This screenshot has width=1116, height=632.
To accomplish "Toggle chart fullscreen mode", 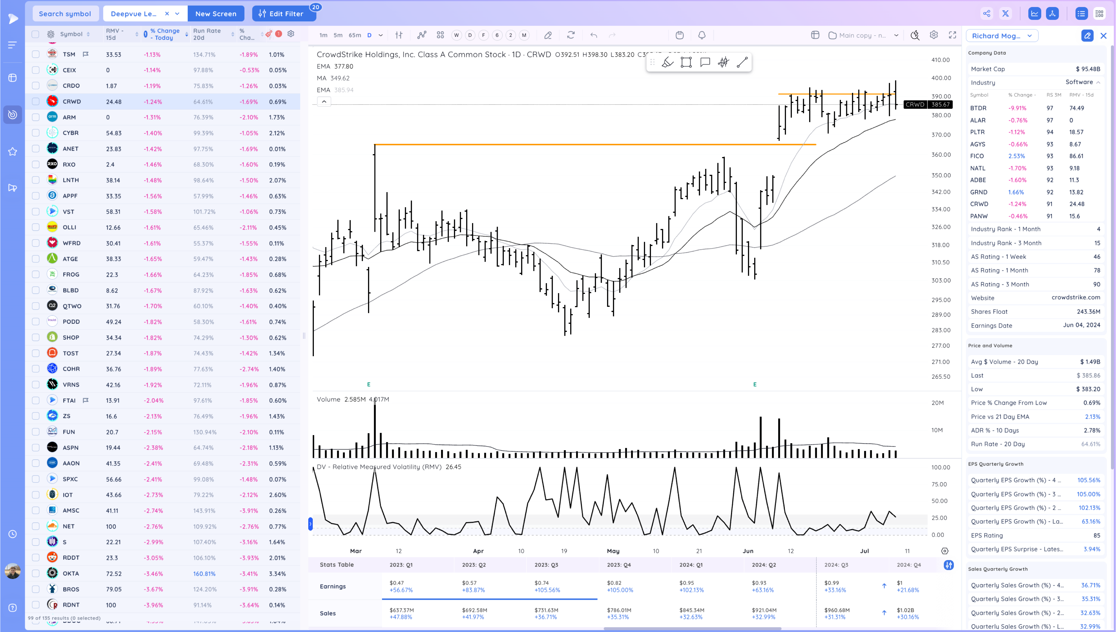I will 952,35.
